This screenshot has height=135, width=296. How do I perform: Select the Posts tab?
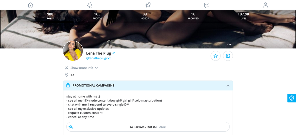[x=50, y=16]
